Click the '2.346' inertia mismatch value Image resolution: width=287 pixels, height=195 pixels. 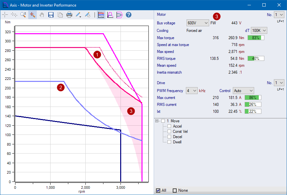(x=233, y=72)
